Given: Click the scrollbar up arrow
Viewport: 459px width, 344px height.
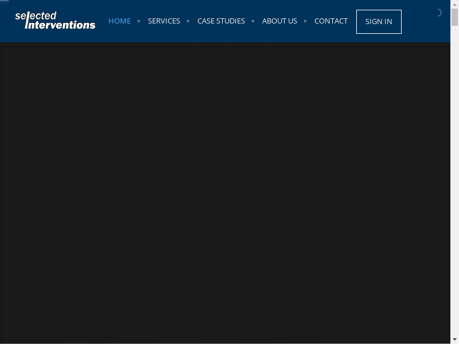Looking at the screenshot, I should 454,3.
